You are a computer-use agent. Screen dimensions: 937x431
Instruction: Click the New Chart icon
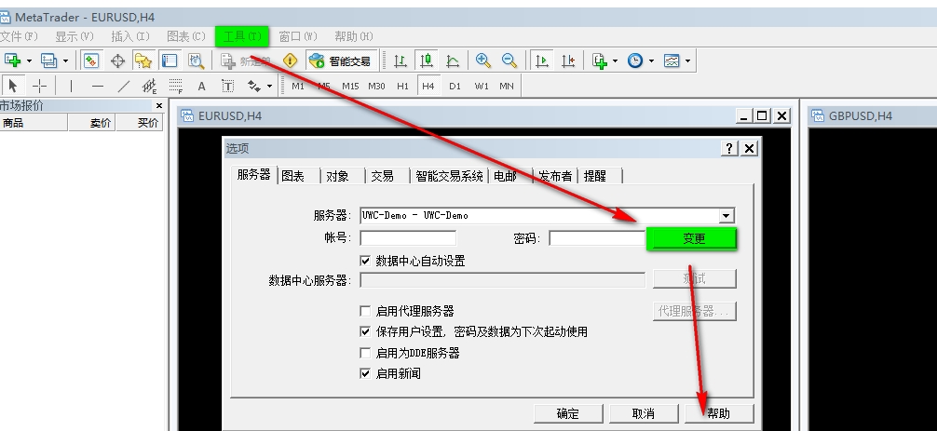[x=12, y=61]
